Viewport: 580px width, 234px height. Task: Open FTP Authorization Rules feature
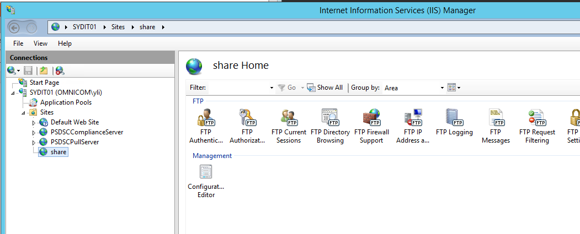click(247, 126)
